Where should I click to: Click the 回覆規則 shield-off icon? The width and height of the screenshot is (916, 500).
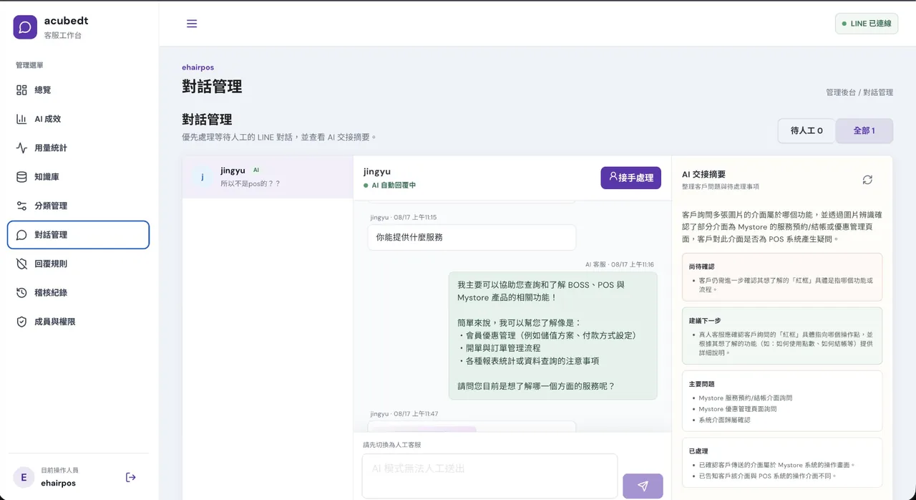click(21, 264)
